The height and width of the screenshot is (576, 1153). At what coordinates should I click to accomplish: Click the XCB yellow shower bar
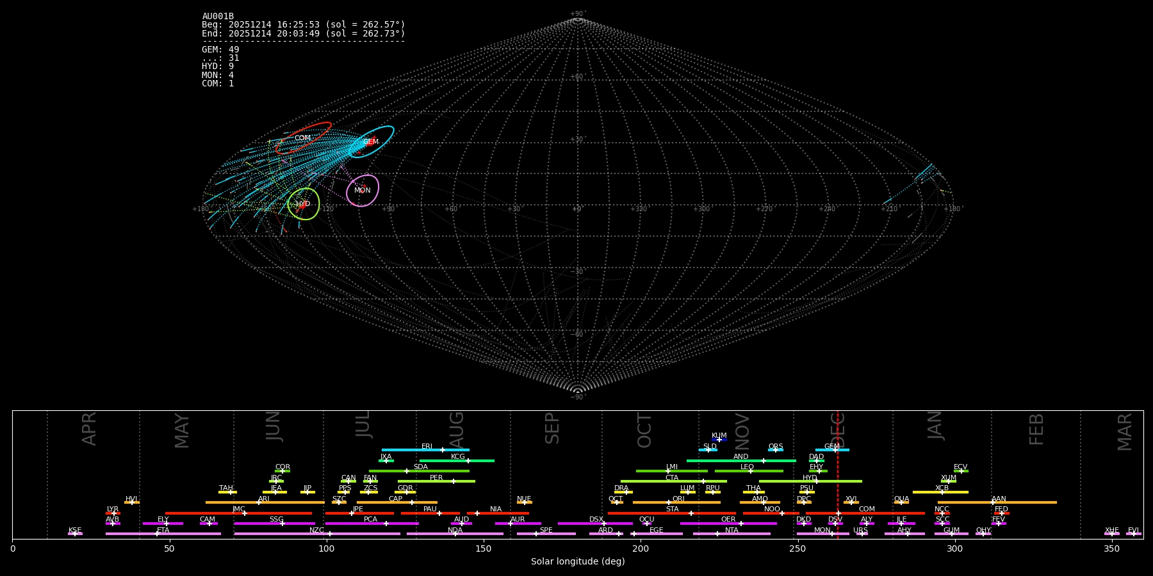point(940,492)
